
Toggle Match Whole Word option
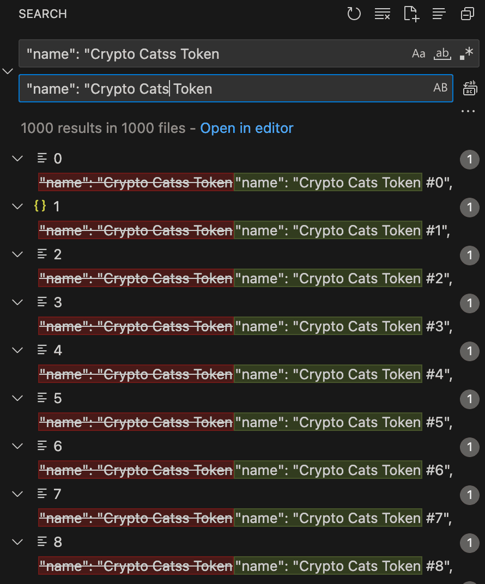coord(442,53)
